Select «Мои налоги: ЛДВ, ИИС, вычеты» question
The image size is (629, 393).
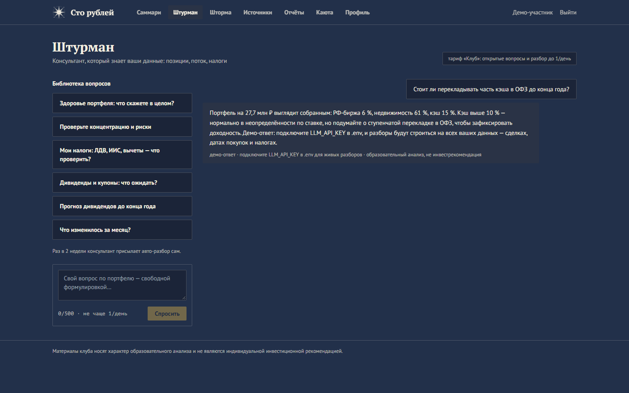122,155
